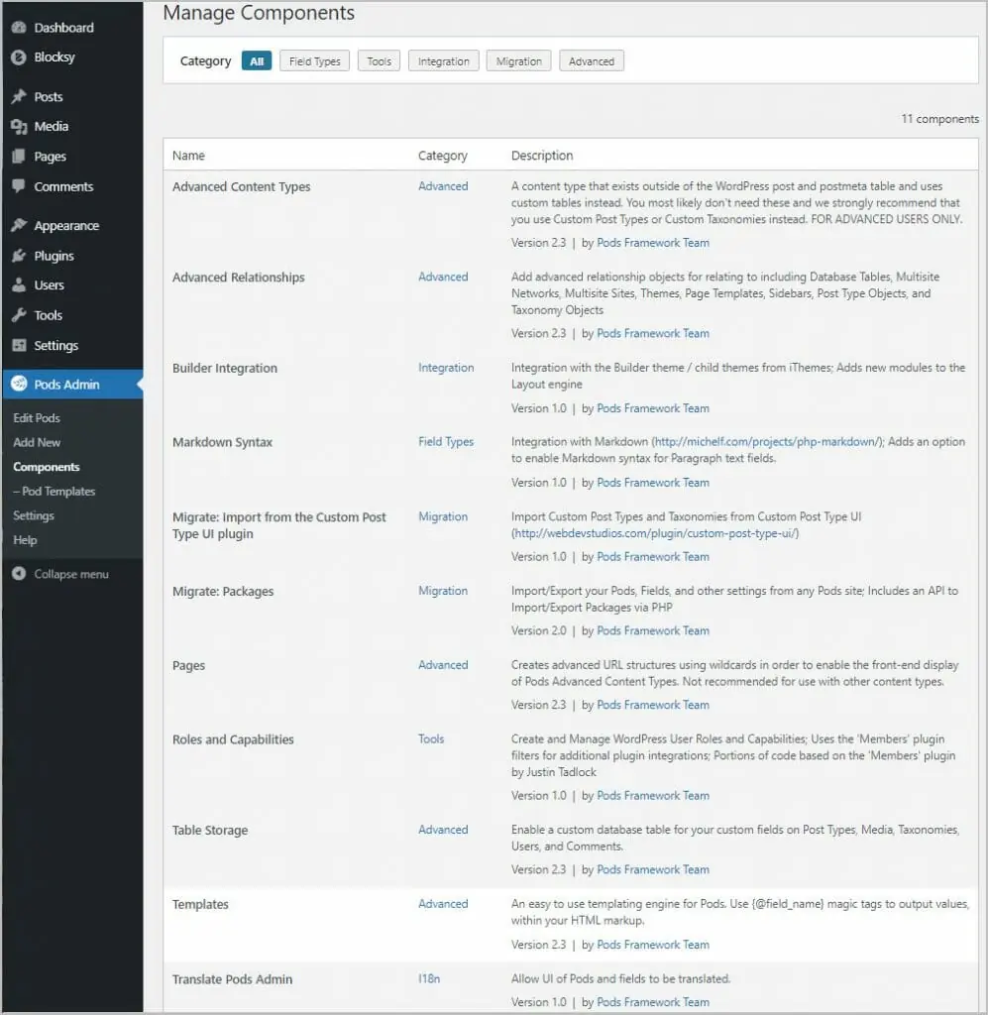Open Pods Admin Settings submenu item
The image size is (988, 1015).
[34, 515]
